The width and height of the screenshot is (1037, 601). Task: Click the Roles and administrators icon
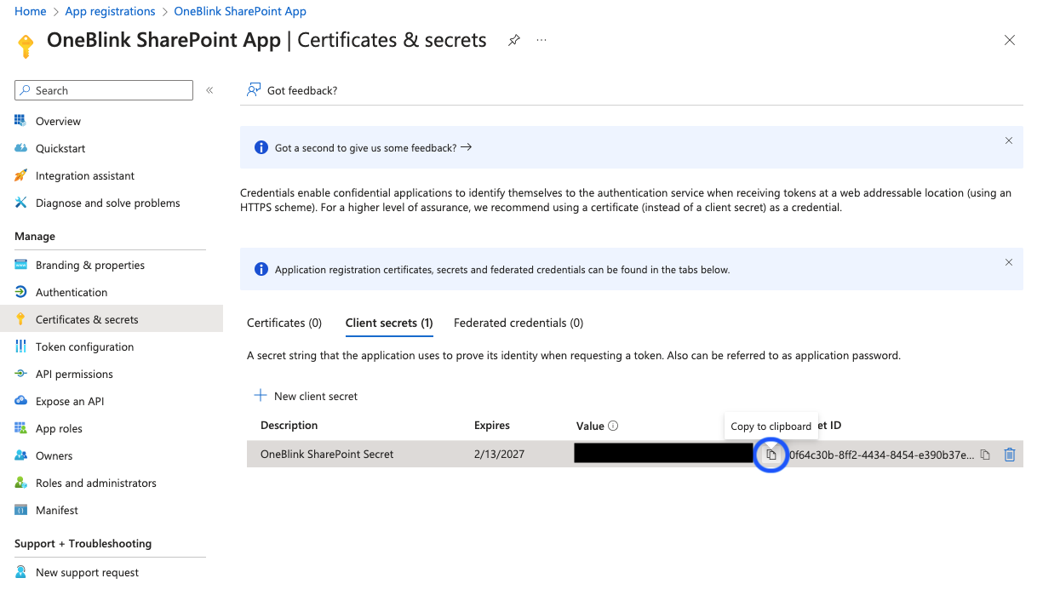(20, 483)
